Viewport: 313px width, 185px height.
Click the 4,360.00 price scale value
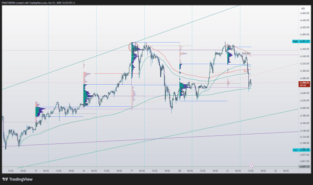pyautogui.click(x=304, y=49)
